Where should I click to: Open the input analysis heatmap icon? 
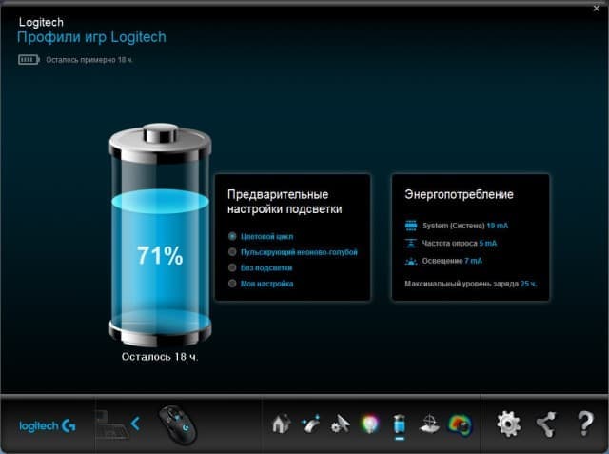461,424
